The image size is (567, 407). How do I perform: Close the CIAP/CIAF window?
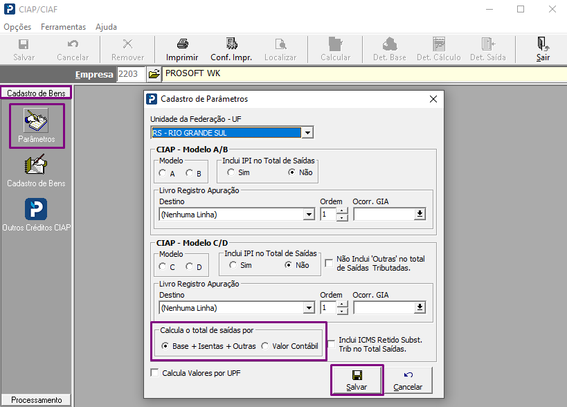coord(552,9)
